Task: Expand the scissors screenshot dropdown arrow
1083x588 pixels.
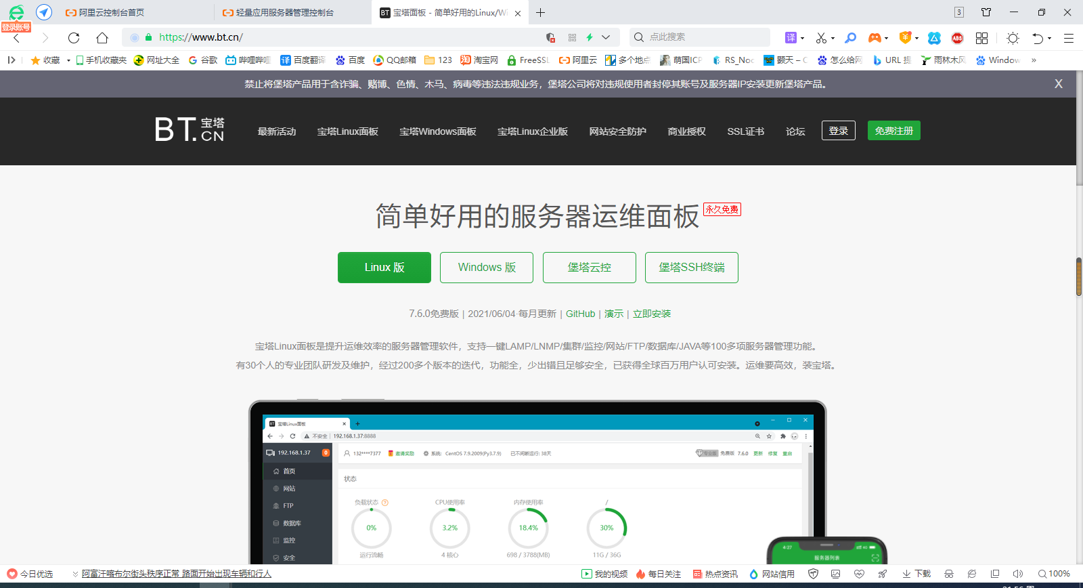Action: coord(833,39)
